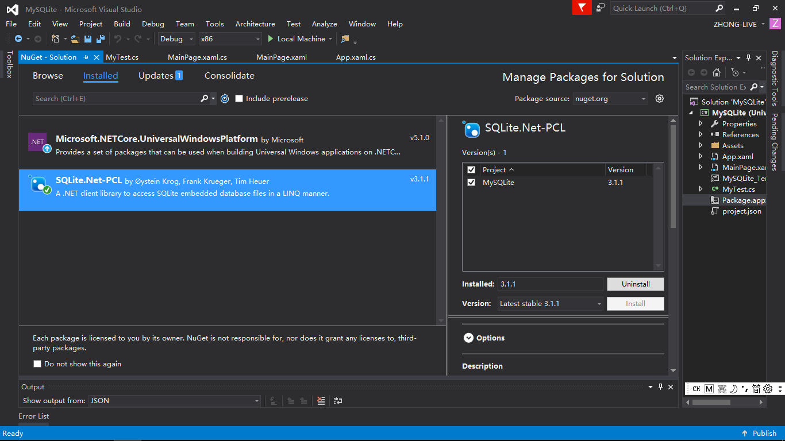Viewport: 785px width, 441px height.
Task: Open the Debug configuration dropdown
Action: [x=177, y=39]
